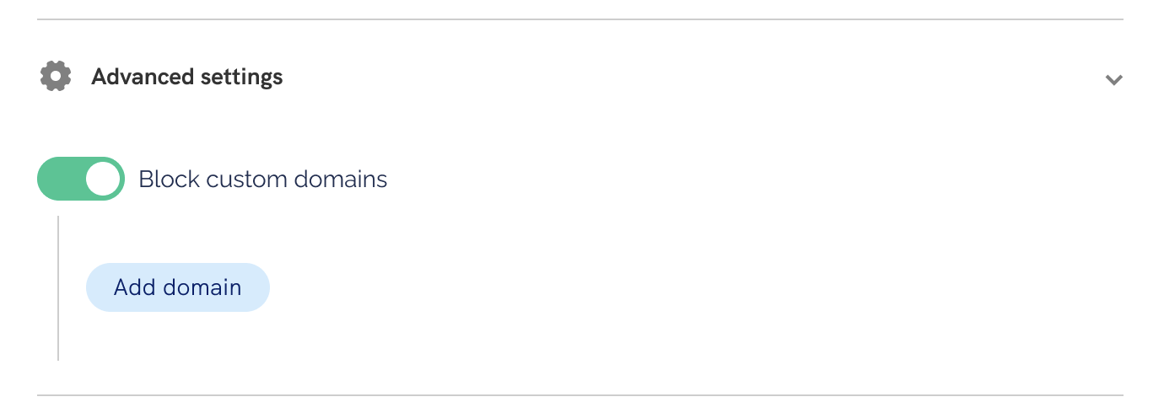Viewport: 1164px width, 413px height.
Task: Fold the Advanced settings panel
Action: pos(1113,80)
